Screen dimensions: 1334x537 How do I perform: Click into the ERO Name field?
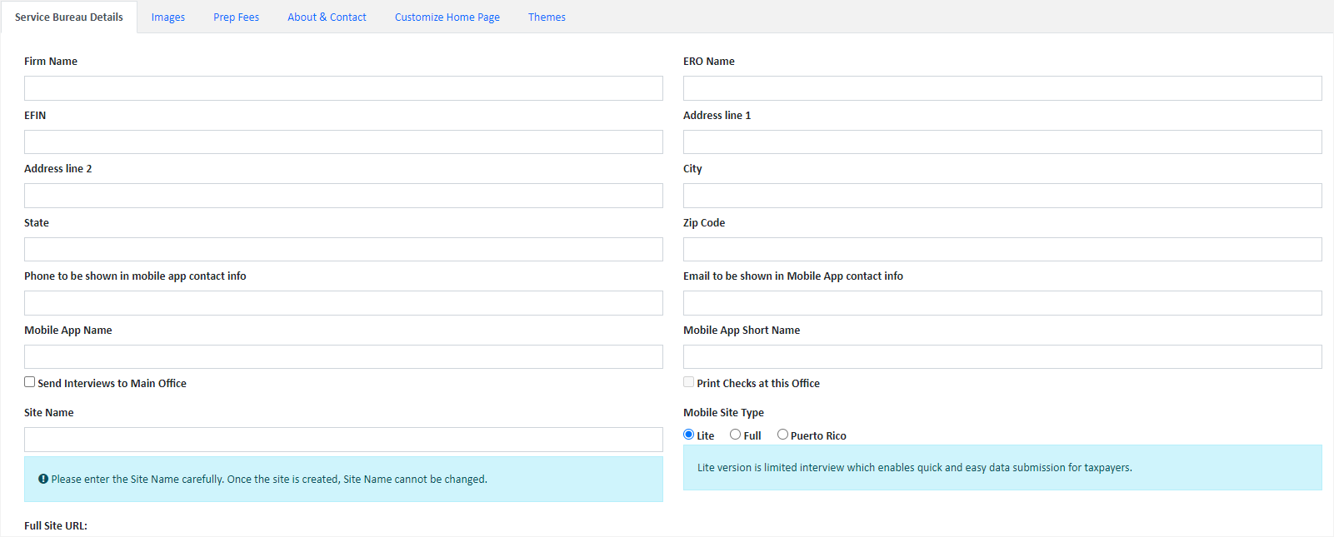point(1002,88)
